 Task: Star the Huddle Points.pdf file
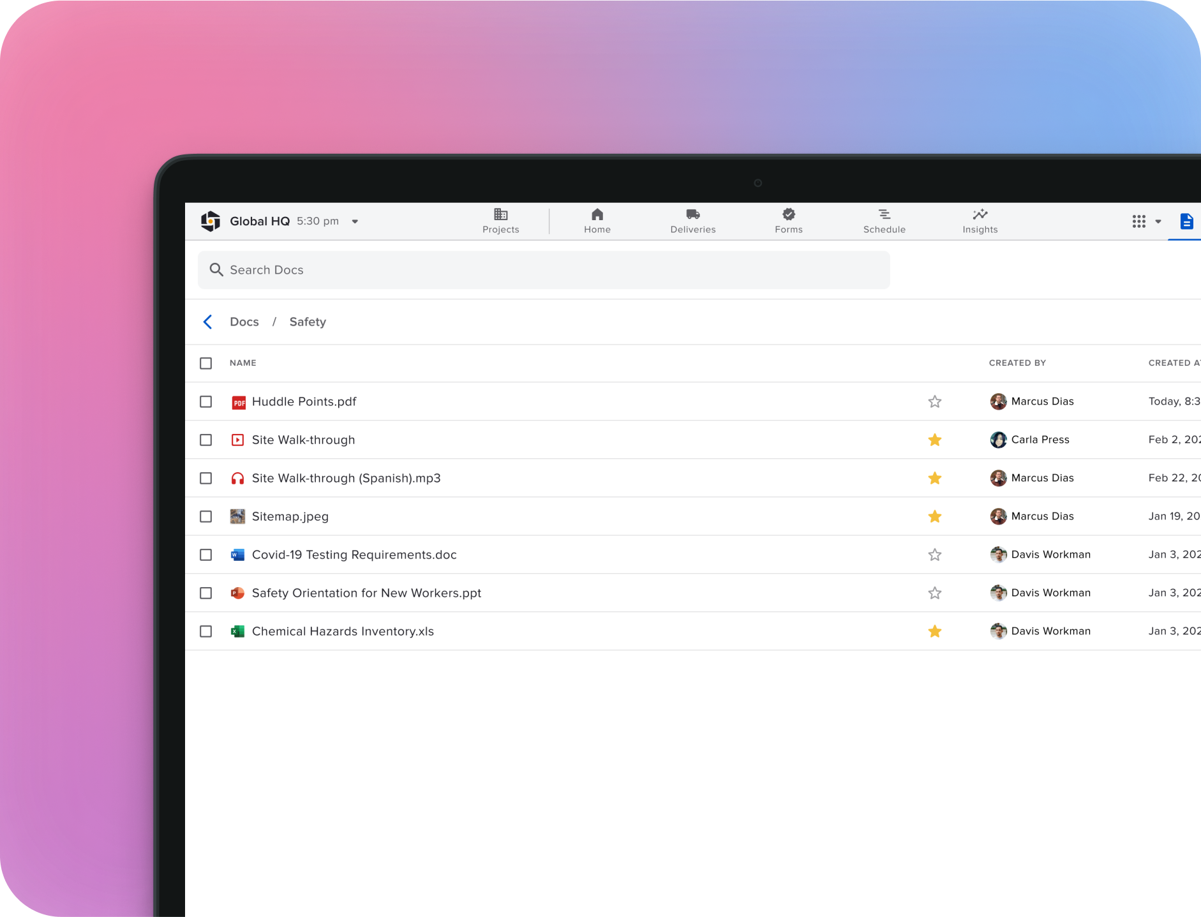click(x=935, y=401)
